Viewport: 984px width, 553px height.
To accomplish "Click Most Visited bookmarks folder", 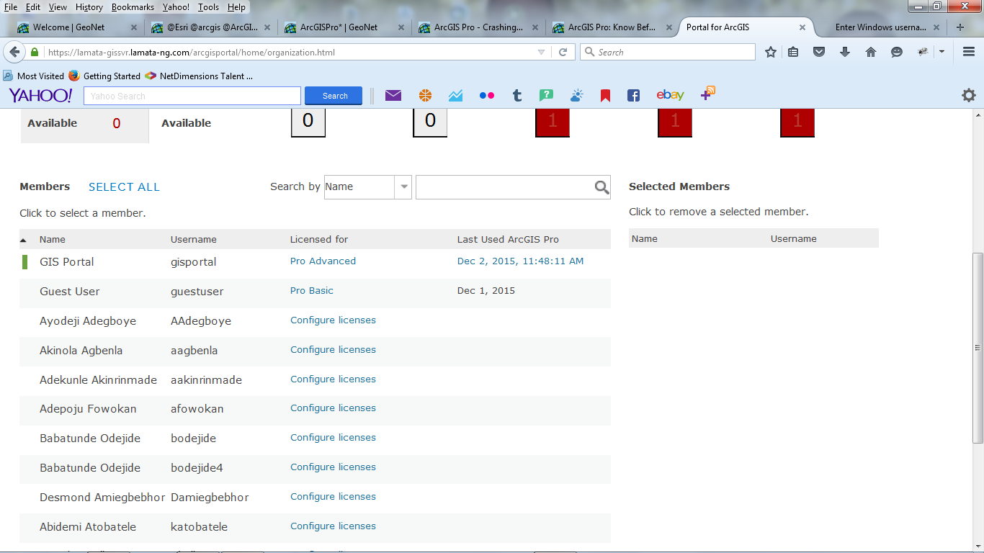I will click(x=34, y=76).
